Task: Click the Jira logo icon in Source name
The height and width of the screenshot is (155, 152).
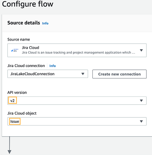Action: pos(15,50)
